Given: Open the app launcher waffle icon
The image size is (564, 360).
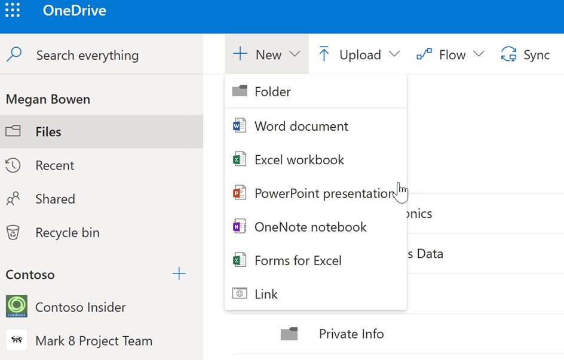Looking at the screenshot, I should coord(13,10).
